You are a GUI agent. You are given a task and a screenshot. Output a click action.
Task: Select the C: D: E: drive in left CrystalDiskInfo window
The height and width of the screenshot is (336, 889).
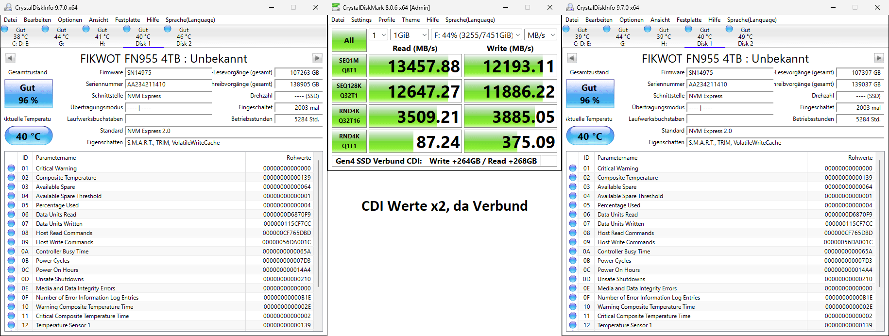click(x=20, y=36)
